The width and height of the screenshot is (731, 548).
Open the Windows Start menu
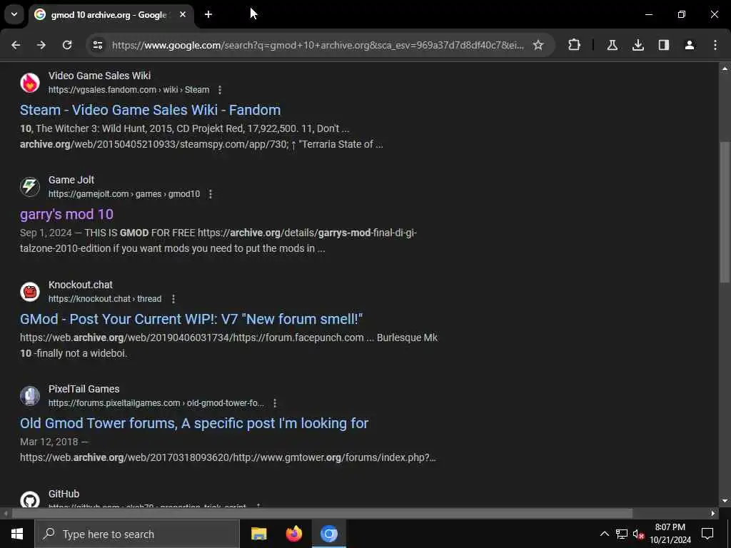click(17, 534)
